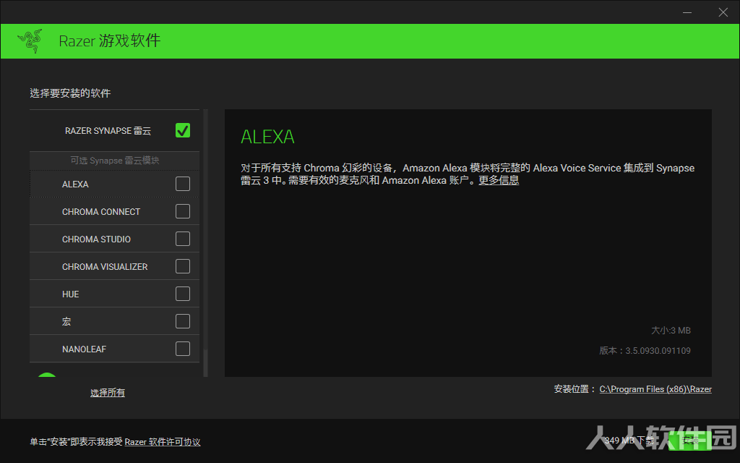740x463 pixels.
Task: Uncheck the Razer Synapse 雷云 checkbox
Action: (183, 130)
